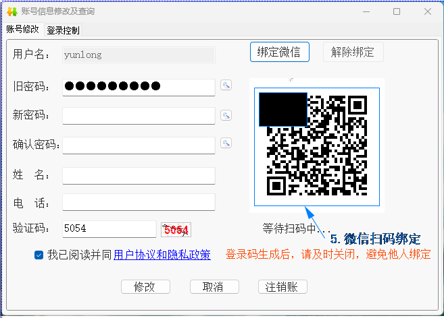
Task: Maximize the account window
Action: (397, 11)
